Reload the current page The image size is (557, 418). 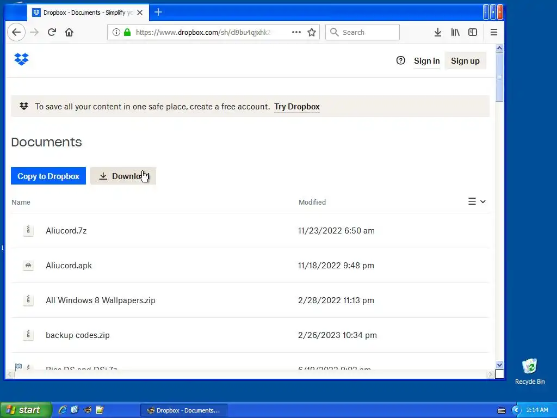click(52, 32)
